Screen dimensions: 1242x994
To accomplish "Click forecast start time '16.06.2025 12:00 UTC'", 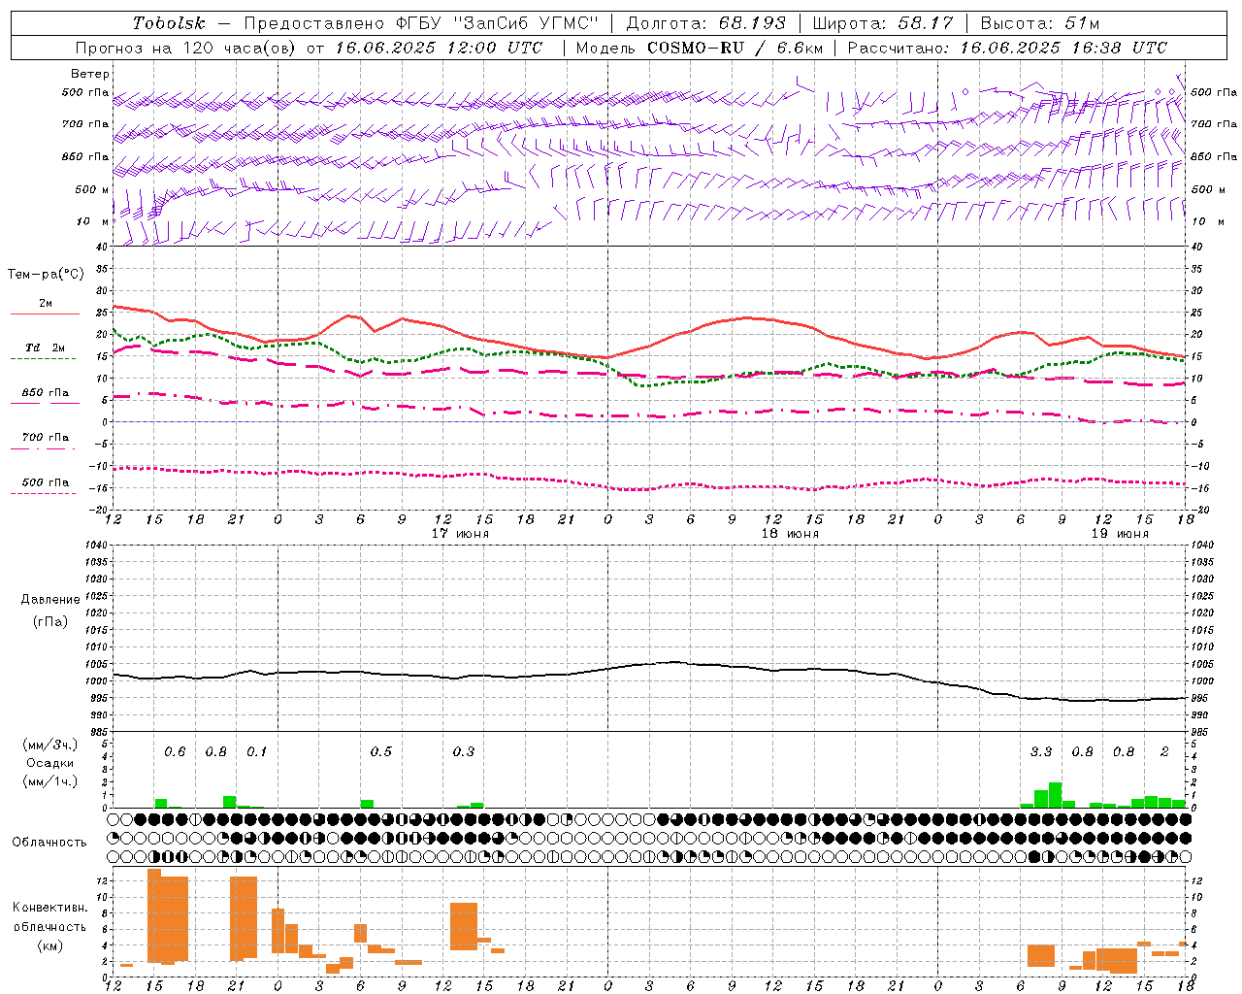I will [440, 48].
